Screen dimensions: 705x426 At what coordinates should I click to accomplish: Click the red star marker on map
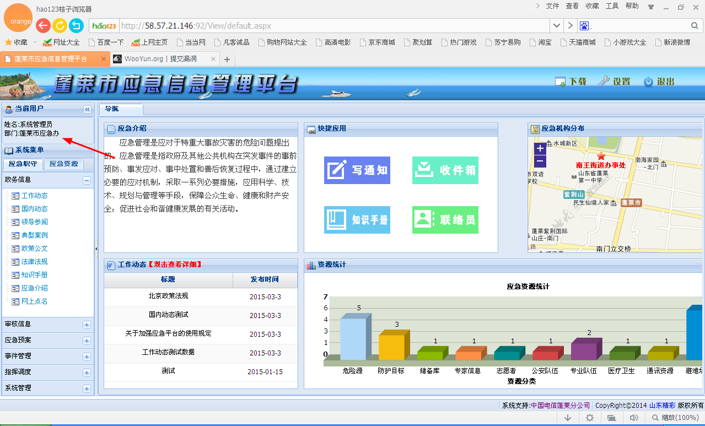click(x=601, y=156)
